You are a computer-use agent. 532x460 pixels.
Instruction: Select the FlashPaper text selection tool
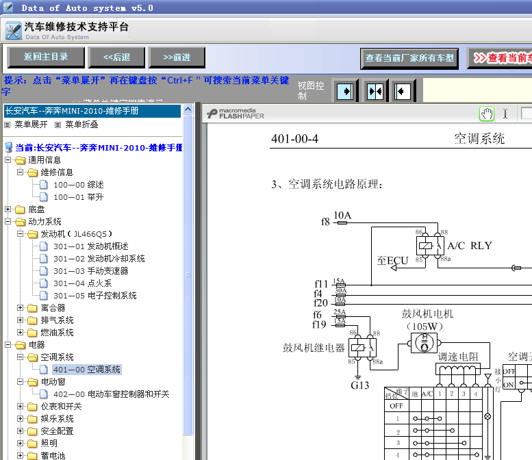[x=505, y=114]
